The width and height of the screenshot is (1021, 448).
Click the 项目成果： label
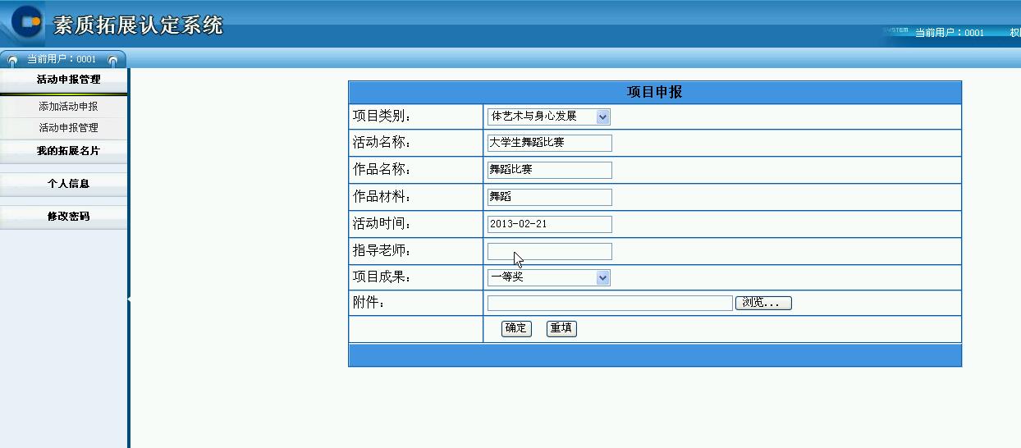tap(382, 277)
